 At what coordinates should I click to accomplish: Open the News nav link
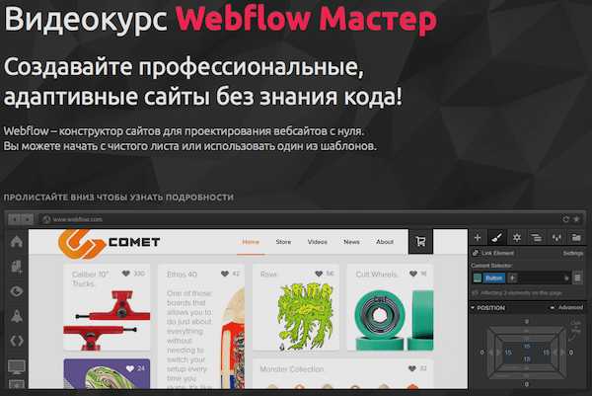point(351,242)
